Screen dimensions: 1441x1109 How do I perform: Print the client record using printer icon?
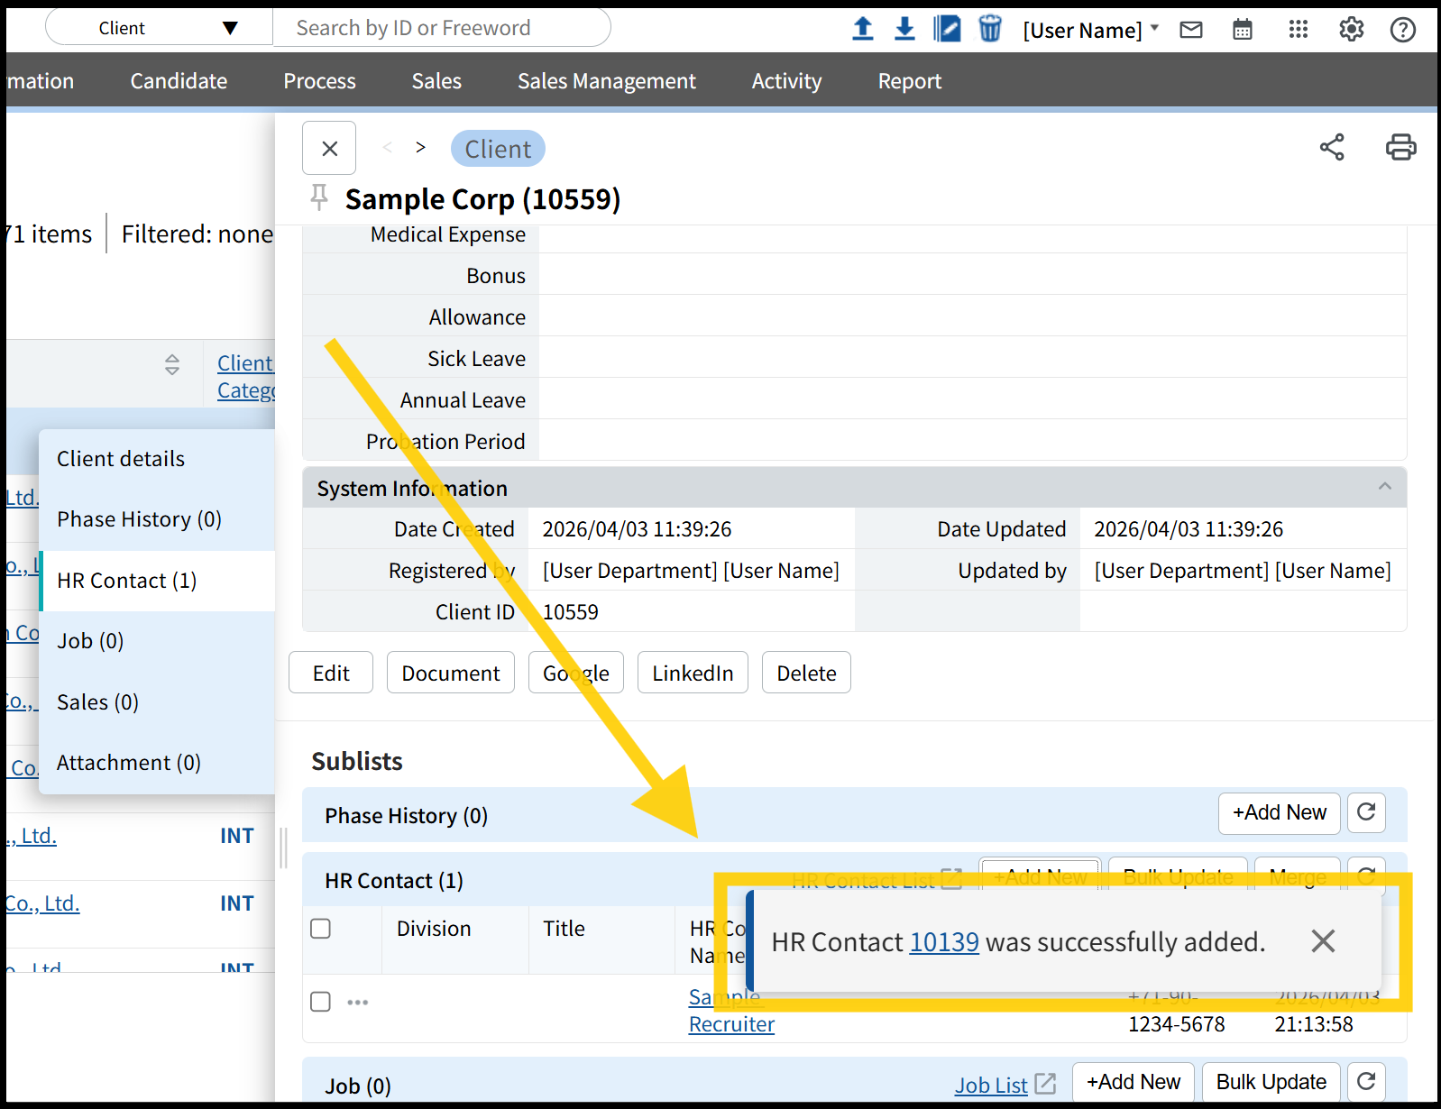tap(1400, 147)
